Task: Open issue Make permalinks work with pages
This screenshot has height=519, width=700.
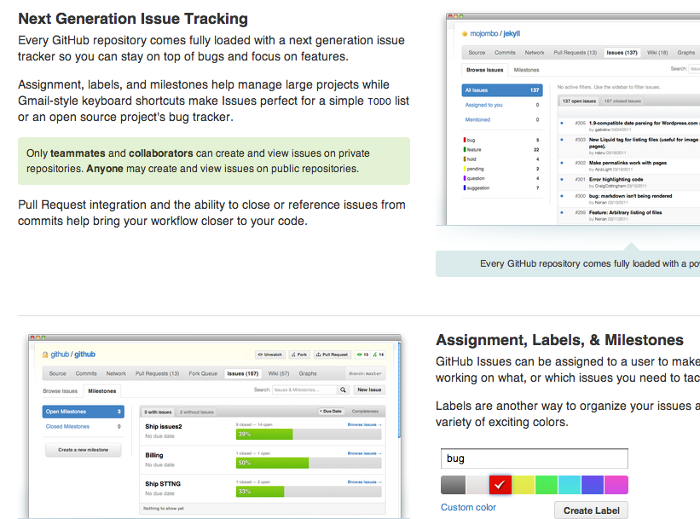Action: click(628, 163)
